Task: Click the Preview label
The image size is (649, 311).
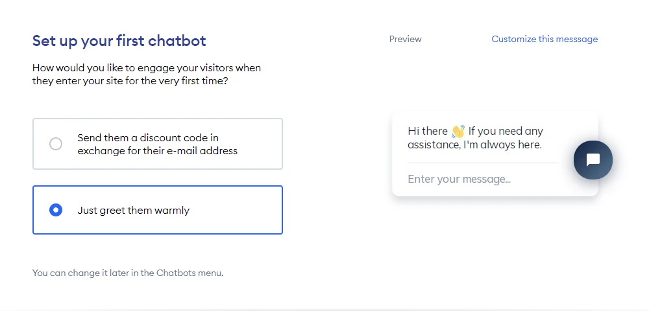Action: click(405, 40)
